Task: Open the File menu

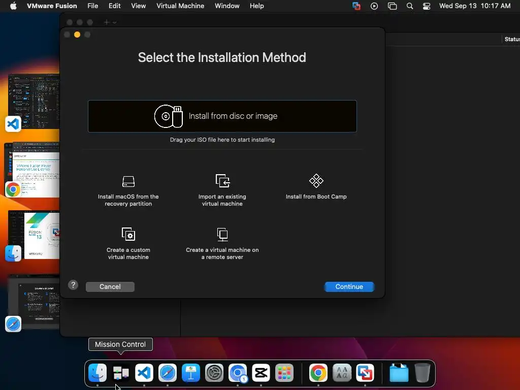Action: [92, 6]
